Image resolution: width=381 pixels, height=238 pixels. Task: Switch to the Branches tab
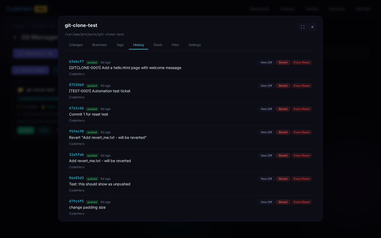pos(99,45)
